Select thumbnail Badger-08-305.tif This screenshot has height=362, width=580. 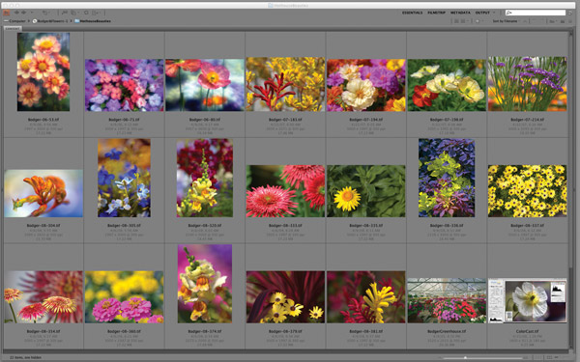125,178
